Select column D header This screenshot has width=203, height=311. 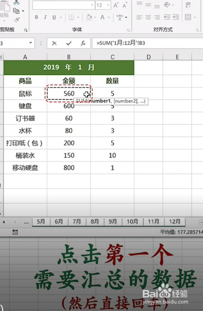pos(148,57)
